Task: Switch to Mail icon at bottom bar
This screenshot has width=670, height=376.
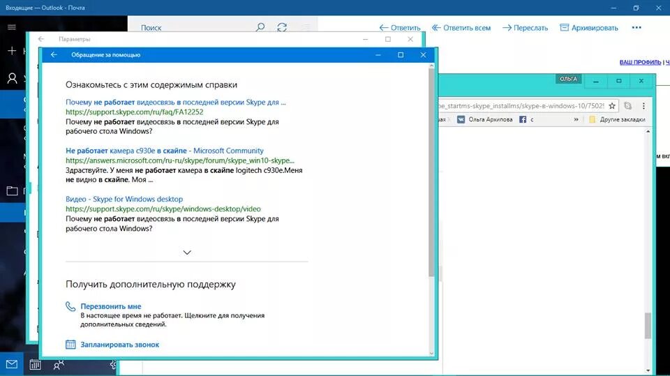Action: [x=12, y=364]
